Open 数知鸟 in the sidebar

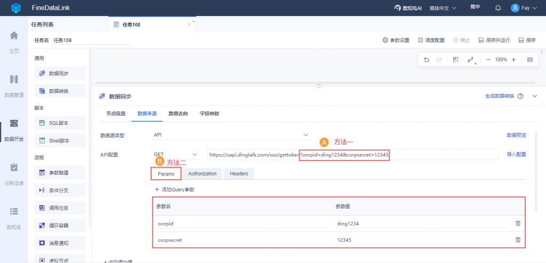(x=14, y=218)
